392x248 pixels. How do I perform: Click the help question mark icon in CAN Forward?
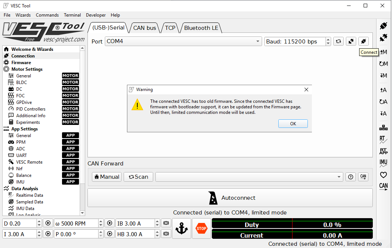pyautogui.click(x=350, y=177)
